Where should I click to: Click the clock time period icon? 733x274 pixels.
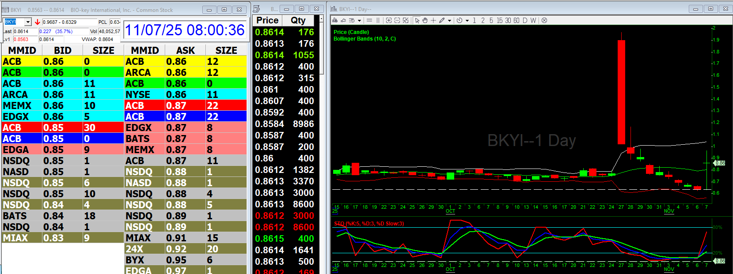(460, 20)
